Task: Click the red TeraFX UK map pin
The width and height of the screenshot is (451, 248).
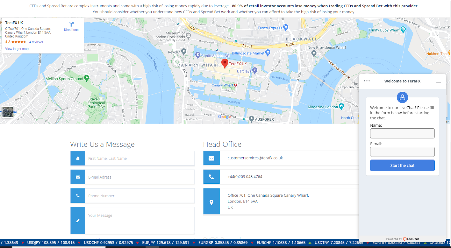Action: point(225,63)
